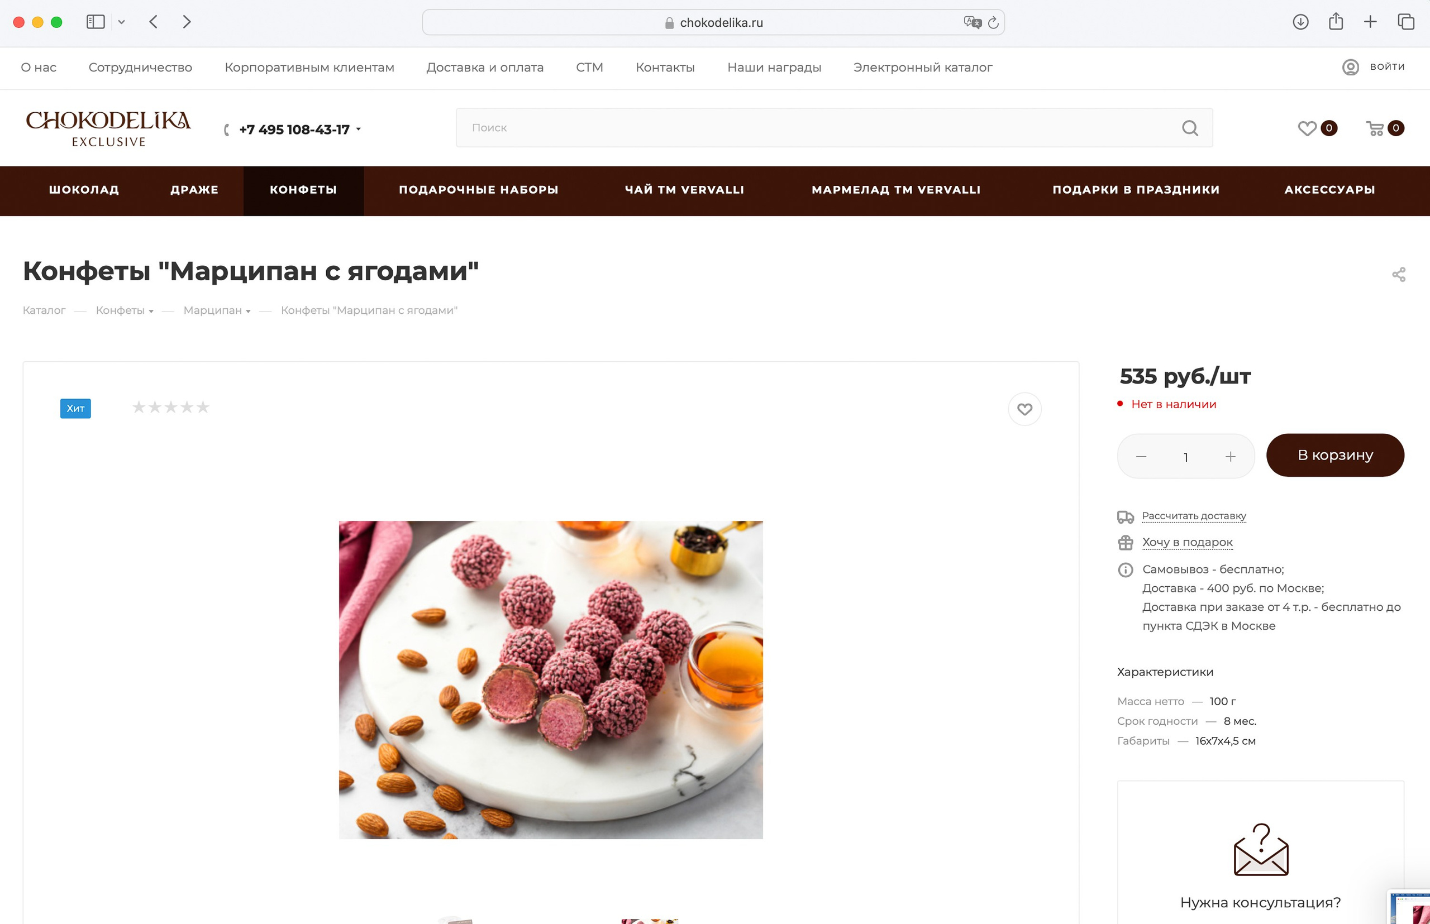Toggle the Safari sidebar button
Image resolution: width=1430 pixels, height=924 pixels.
pos(96,22)
